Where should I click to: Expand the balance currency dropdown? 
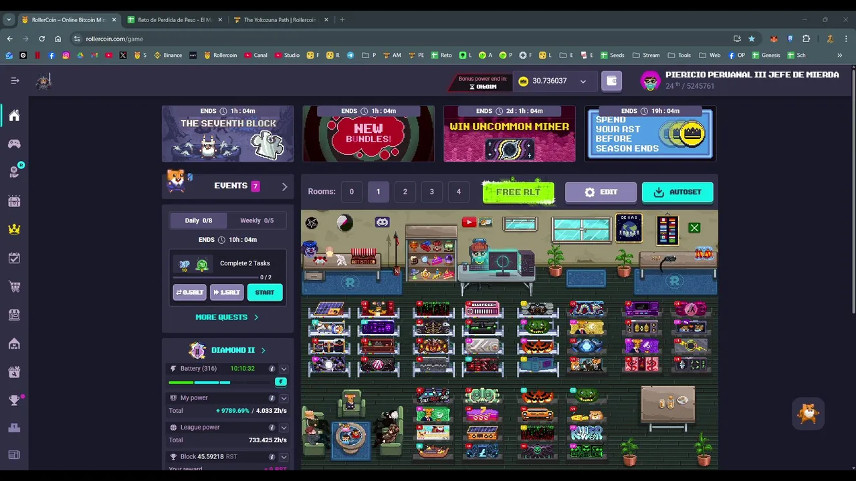tap(582, 82)
